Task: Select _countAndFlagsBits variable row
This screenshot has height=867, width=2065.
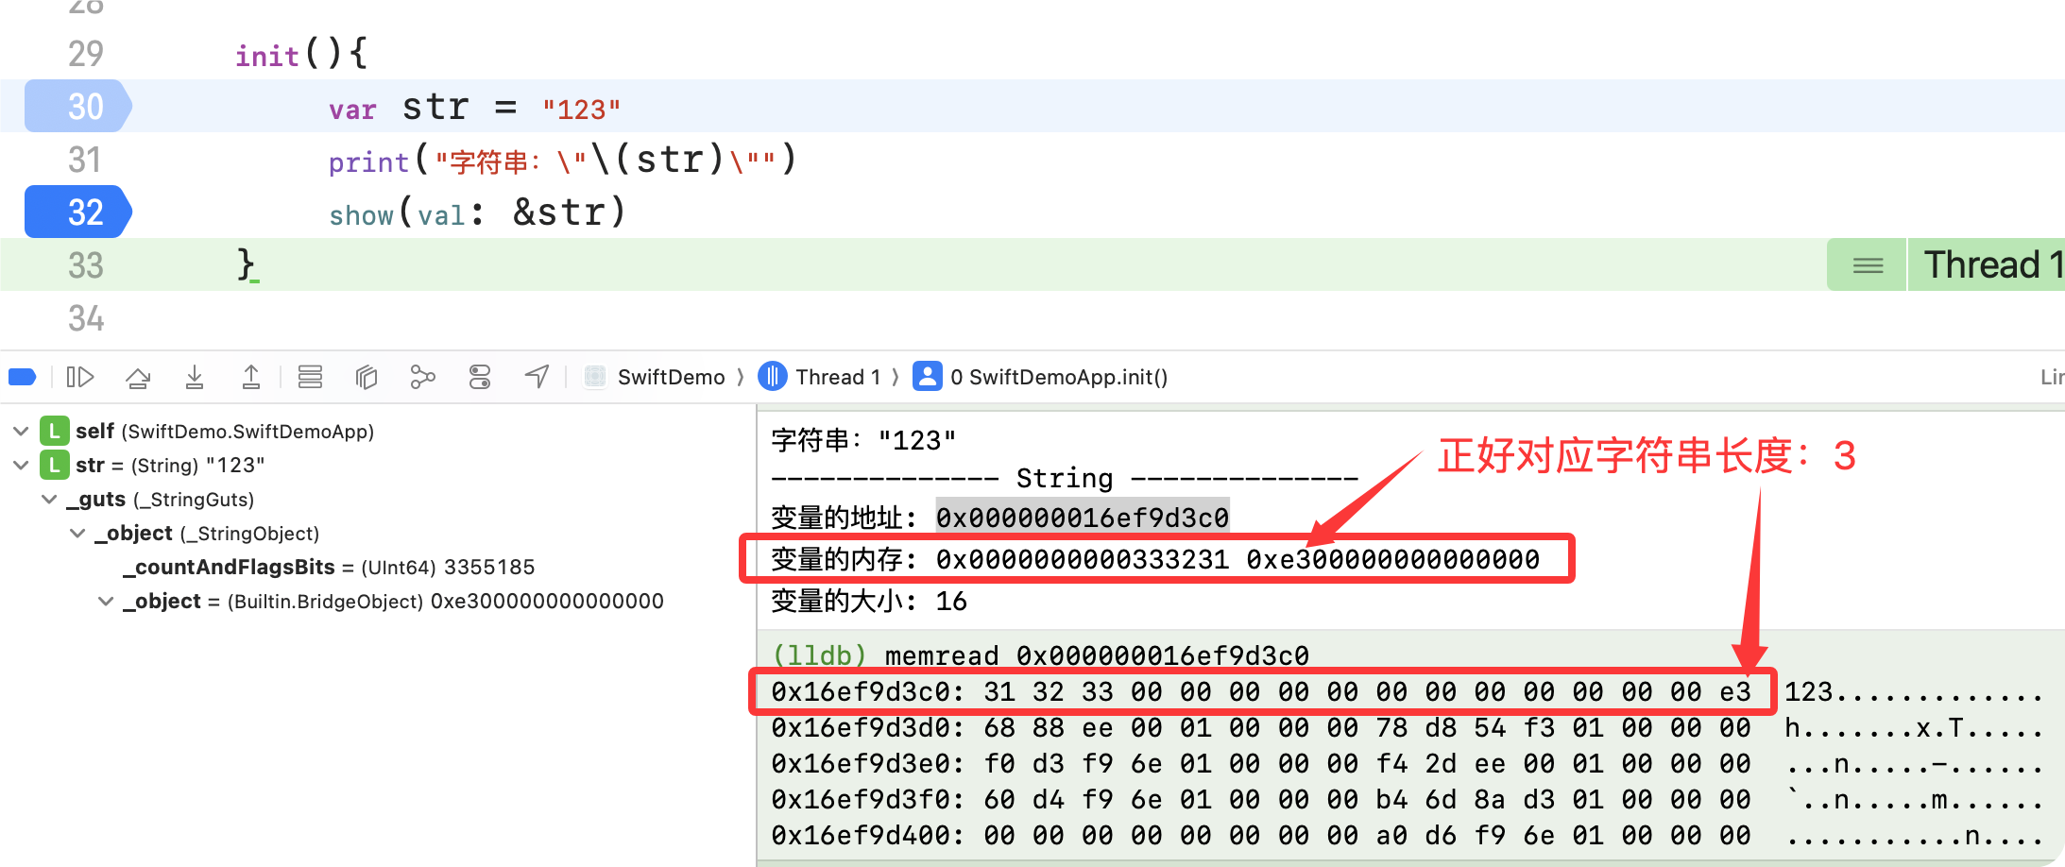Action: pyautogui.click(x=329, y=567)
